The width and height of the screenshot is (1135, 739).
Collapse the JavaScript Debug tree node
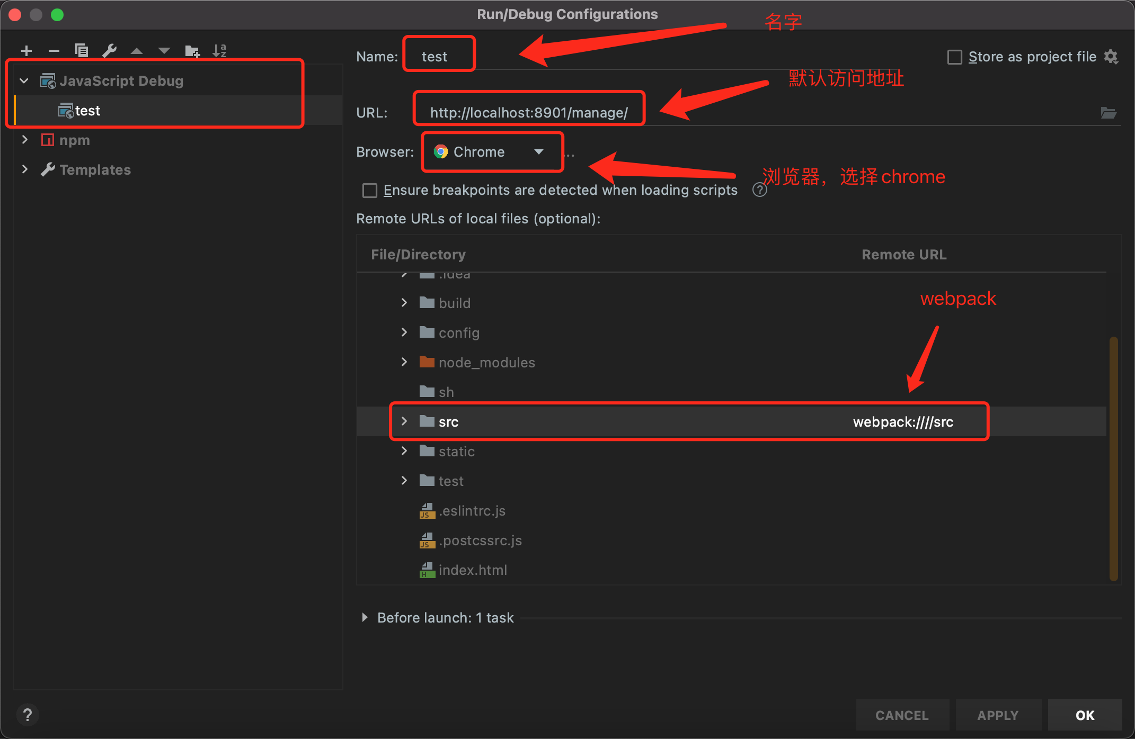(24, 81)
